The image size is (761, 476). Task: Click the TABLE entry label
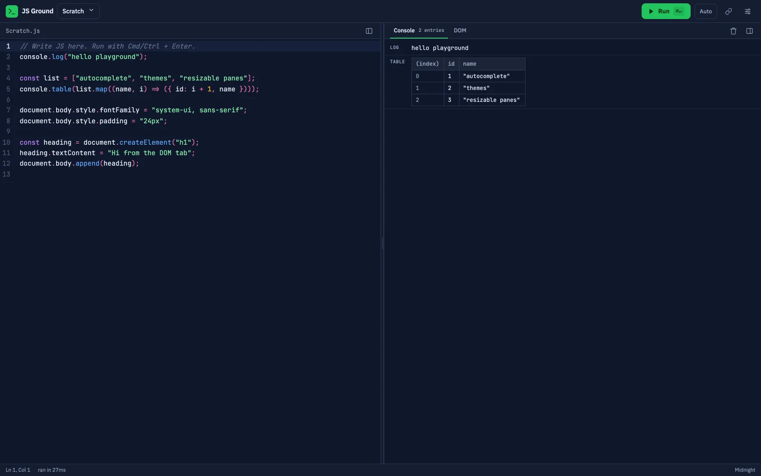pyautogui.click(x=397, y=62)
